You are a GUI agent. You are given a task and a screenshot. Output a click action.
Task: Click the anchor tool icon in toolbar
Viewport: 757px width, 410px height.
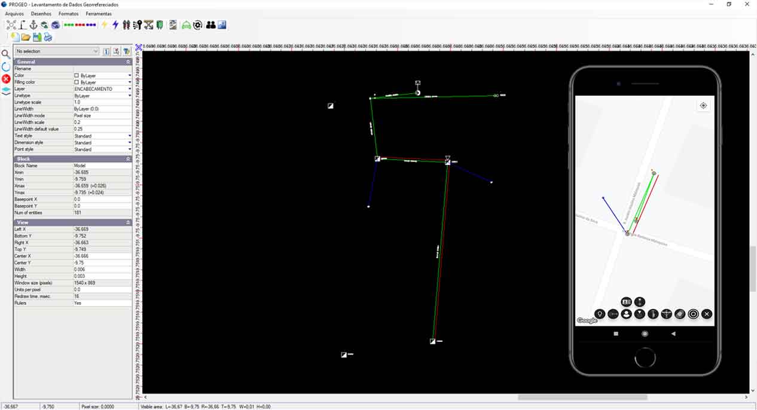(33, 25)
